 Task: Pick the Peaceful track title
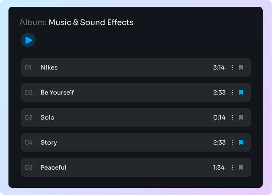click(x=53, y=167)
